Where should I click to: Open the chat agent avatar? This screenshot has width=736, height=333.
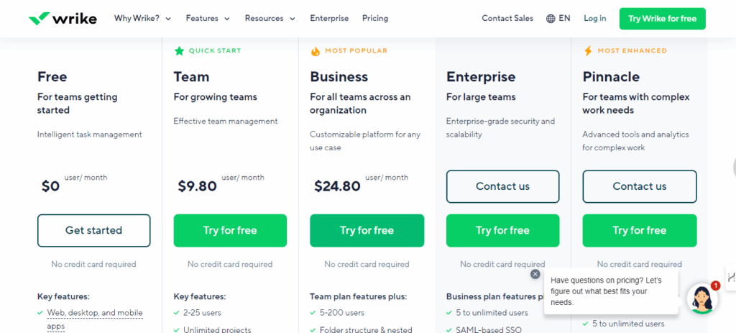pyautogui.click(x=701, y=298)
